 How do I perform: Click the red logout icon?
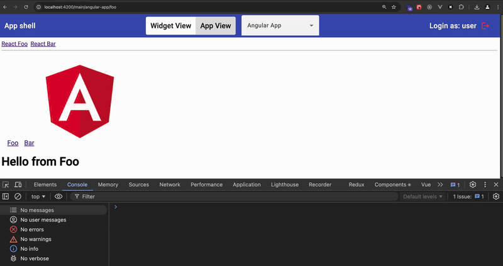tap(485, 26)
